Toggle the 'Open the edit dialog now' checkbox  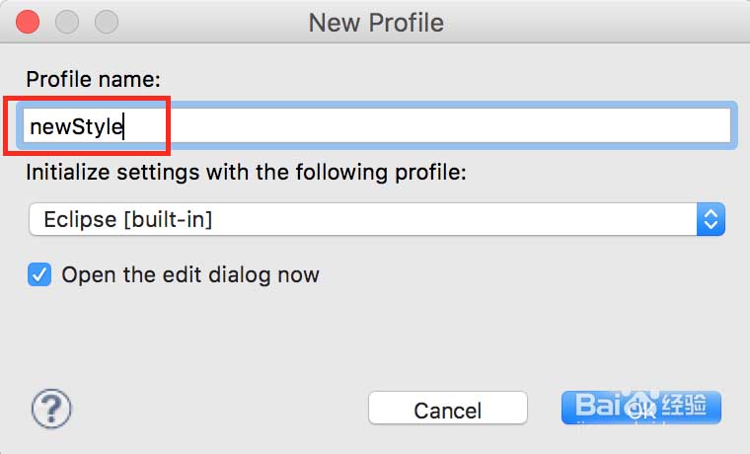pyautogui.click(x=39, y=274)
